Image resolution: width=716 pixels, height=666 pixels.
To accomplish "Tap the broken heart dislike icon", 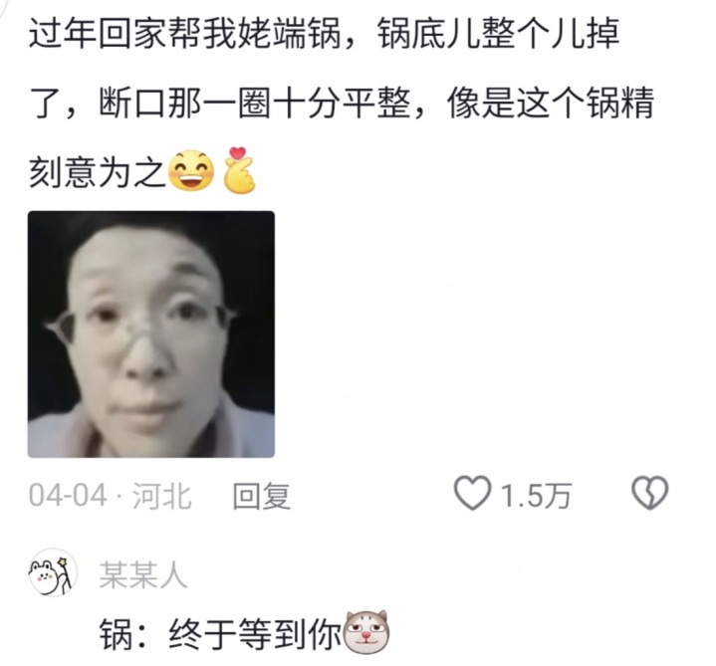I will click(x=649, y=493).
